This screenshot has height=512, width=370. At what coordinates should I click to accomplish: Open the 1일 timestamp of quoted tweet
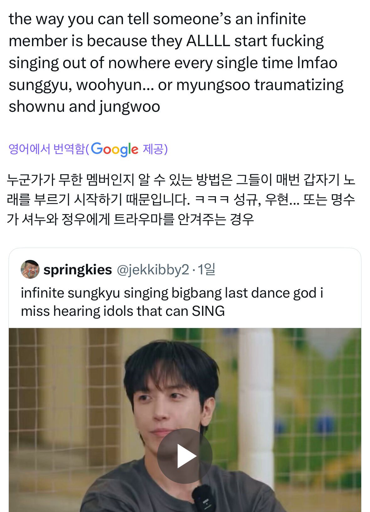[x=206, y=269]
